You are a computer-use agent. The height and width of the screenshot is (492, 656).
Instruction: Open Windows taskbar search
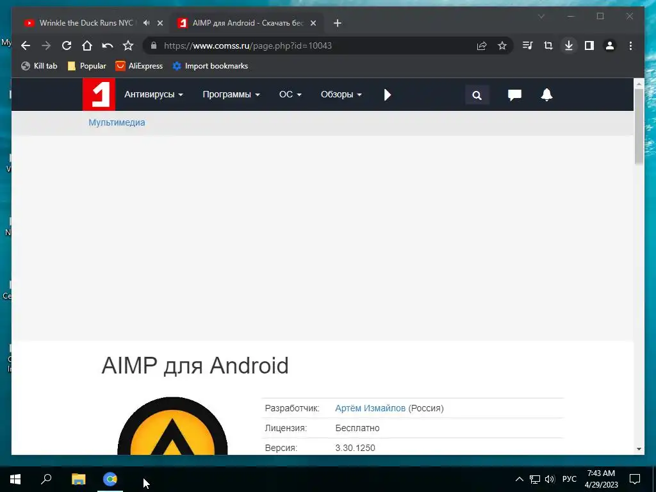46,479
